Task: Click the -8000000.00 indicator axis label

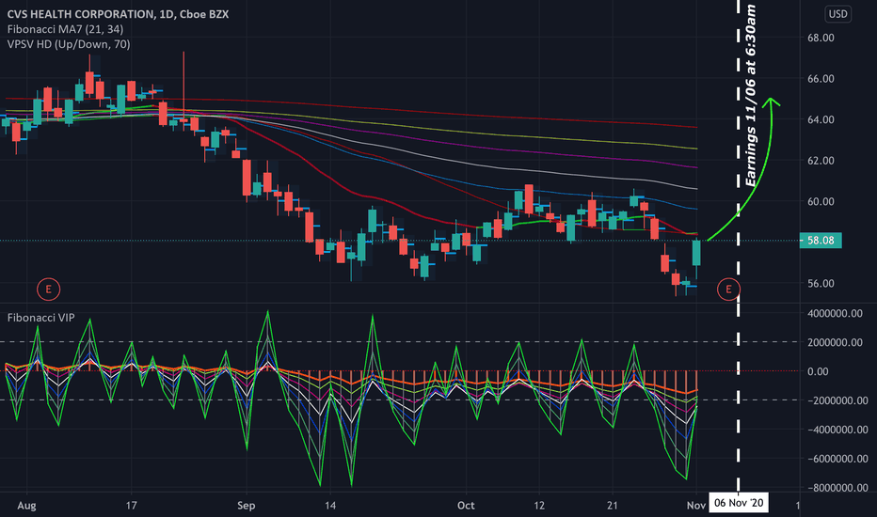Action: [x=837, y=488]
